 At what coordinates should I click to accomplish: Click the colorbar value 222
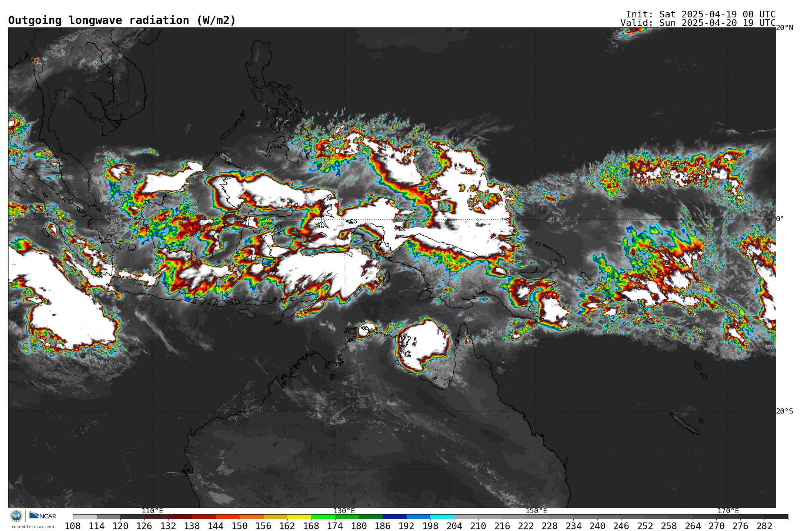[x=526, y=526]
